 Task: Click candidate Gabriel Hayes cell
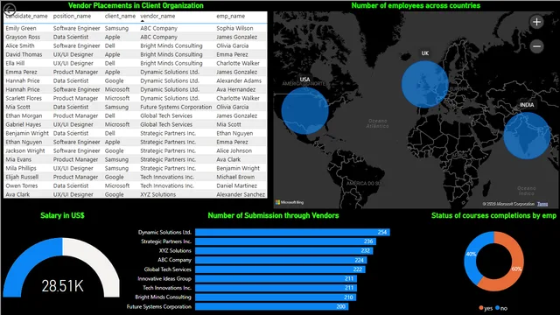tap(24, 124)
